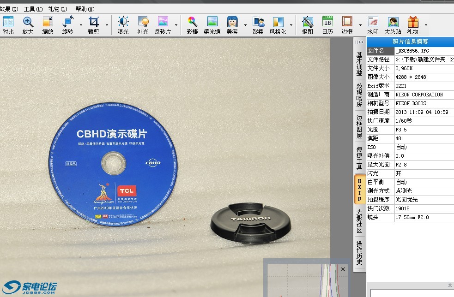This screenshot has height=297, width=454.
Task: Click the 对比 compare icon
Action: [8, 25]
